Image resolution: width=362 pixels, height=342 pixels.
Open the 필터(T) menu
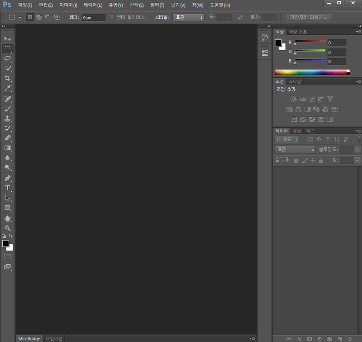point(157,5)
